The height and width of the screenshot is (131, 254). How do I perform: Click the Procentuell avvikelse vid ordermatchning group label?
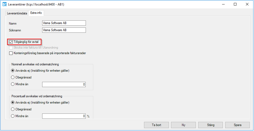pyautogui.click(x=37, y=96)
